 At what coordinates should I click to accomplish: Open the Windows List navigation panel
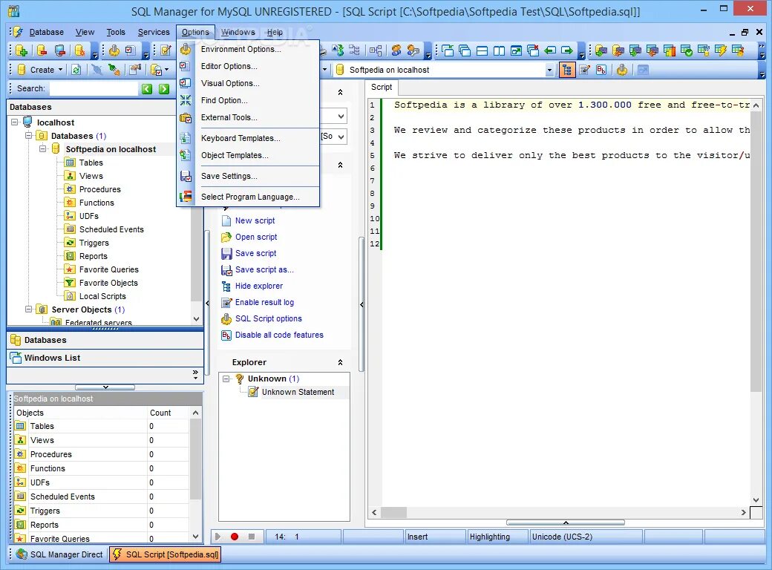click(x=105, y=358)
